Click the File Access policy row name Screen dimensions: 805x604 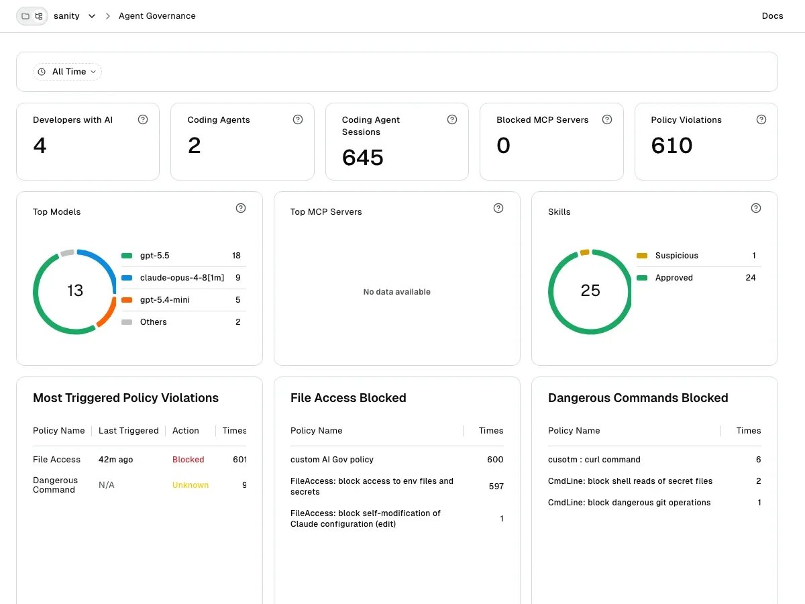point(56,460)
